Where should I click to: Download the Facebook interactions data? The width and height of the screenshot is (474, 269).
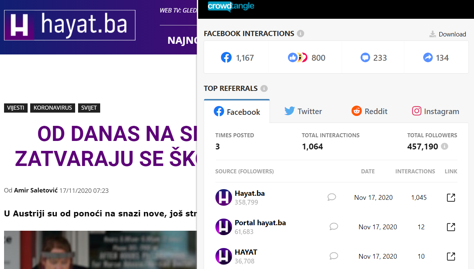tap(448, 34)
